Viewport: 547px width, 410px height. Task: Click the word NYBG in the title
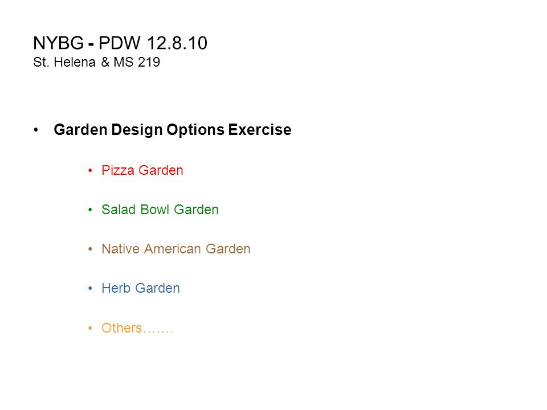[x=58, y=43]
